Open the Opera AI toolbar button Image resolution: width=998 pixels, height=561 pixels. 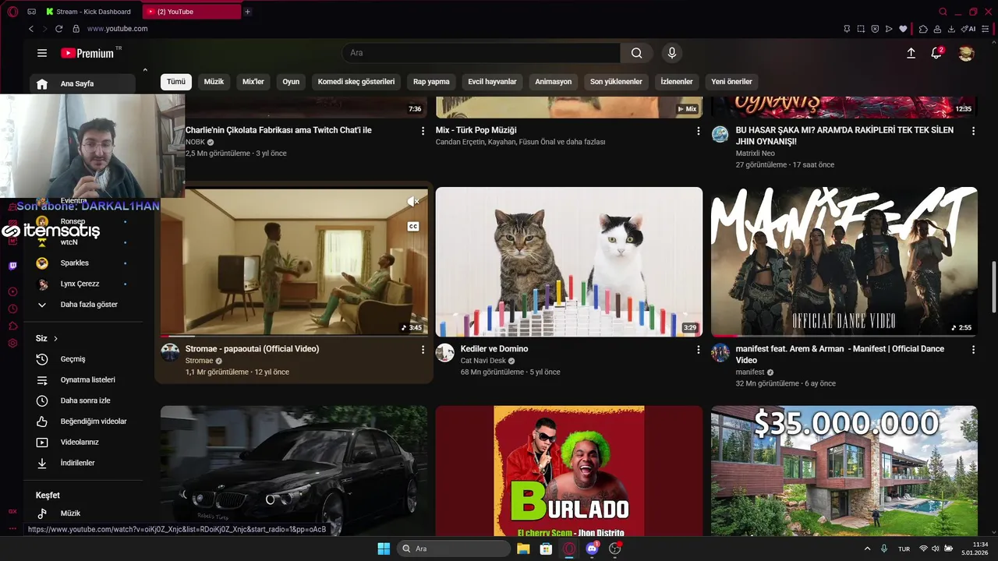click(x=968, y=29)
